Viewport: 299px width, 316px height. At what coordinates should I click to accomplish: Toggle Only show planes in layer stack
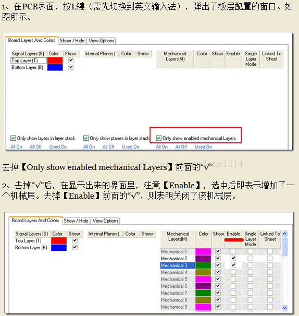86,138
